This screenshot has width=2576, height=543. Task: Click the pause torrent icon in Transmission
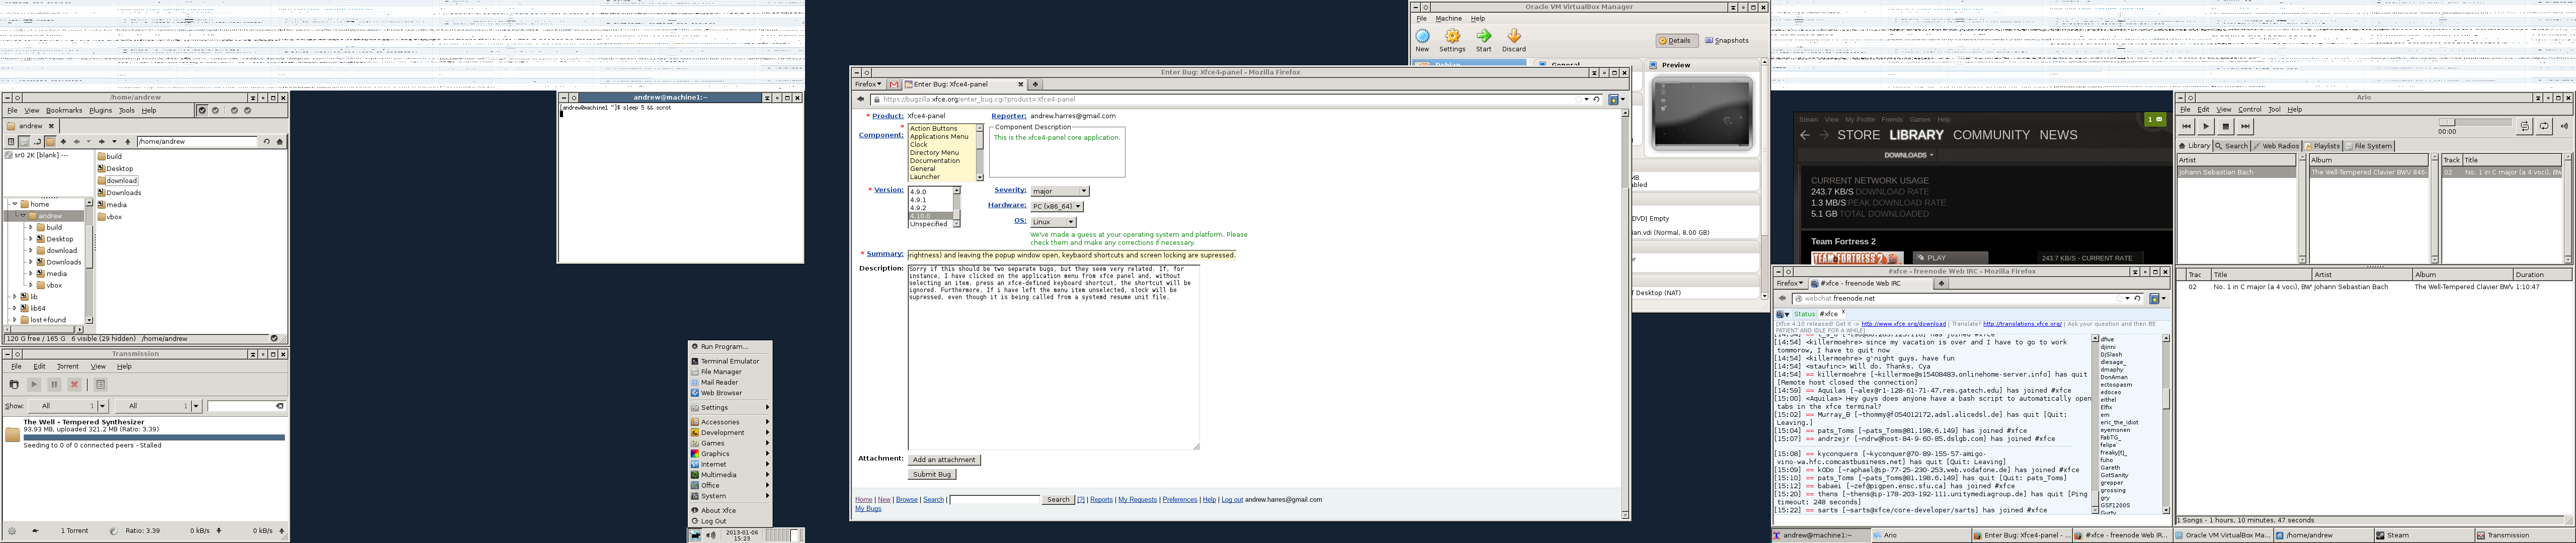coord(54,384)
